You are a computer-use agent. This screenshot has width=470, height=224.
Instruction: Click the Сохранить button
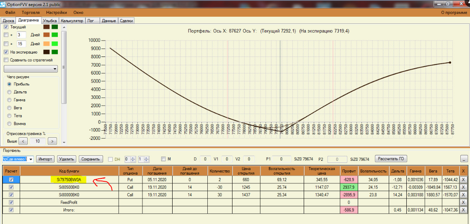(91, 159)
